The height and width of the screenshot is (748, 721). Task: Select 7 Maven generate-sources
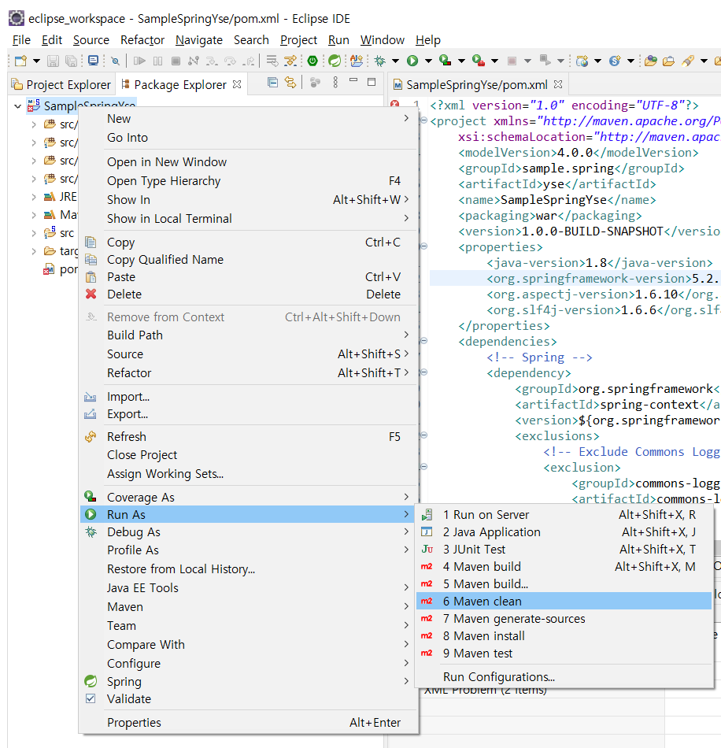[x=564, y=618]
